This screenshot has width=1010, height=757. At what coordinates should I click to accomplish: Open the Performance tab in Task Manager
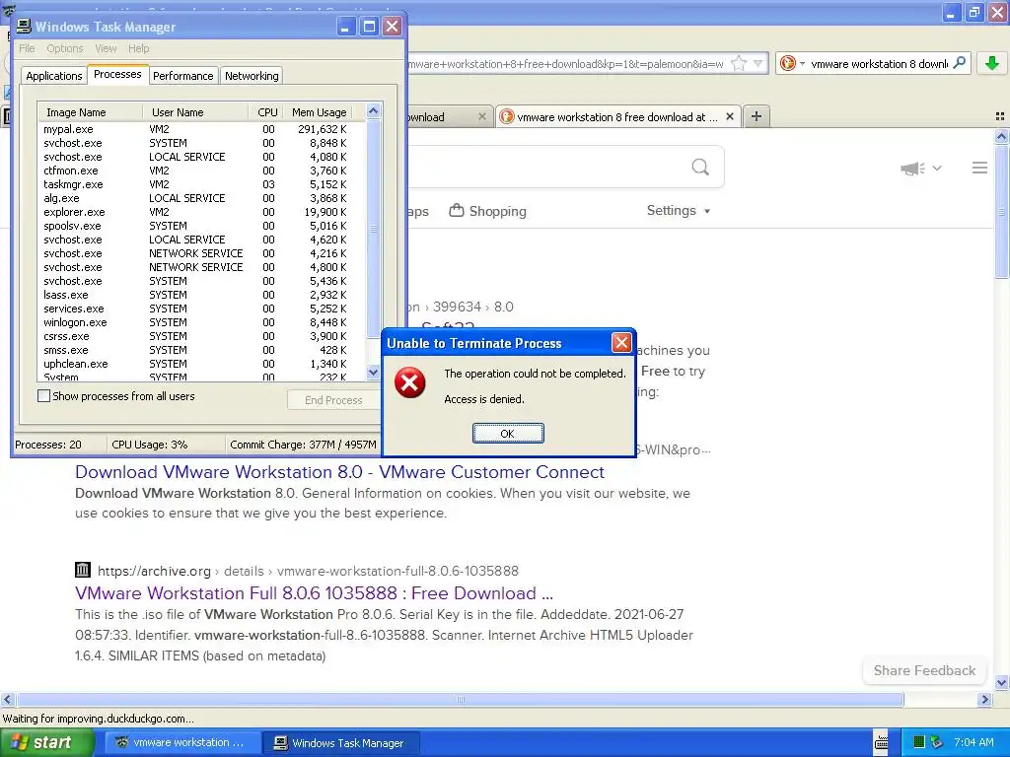tap(182, 76)
